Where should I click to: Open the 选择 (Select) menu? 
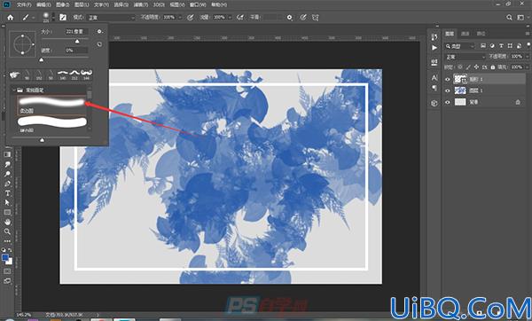(x=121, y=4)
